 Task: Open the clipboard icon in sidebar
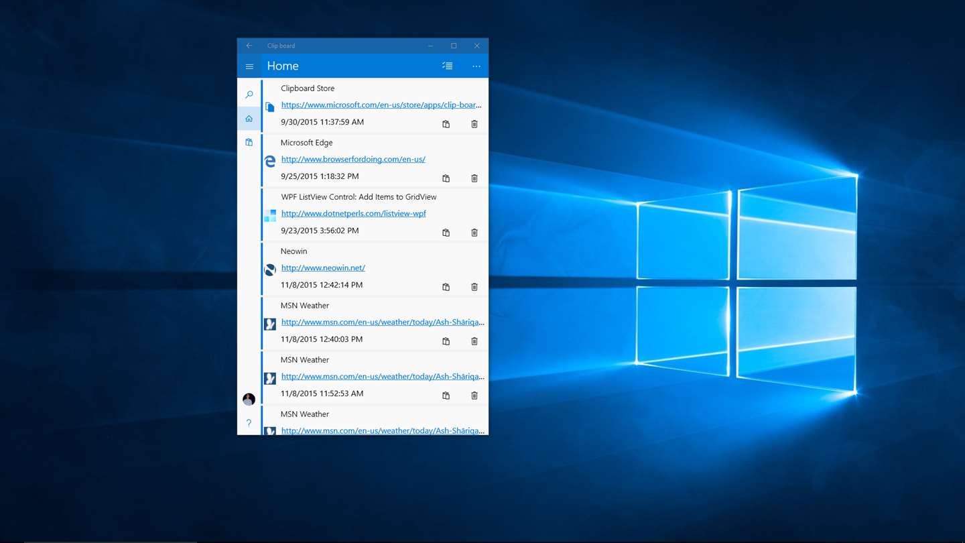[249, 142]
